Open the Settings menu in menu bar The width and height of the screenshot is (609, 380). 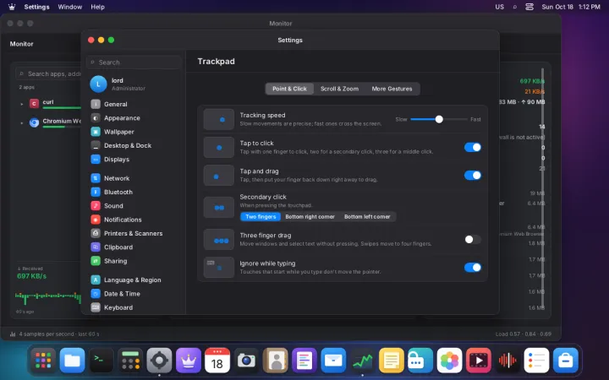point(37,7)
